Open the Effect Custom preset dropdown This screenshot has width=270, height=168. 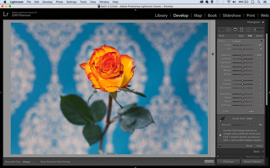[x=238, y=41]
